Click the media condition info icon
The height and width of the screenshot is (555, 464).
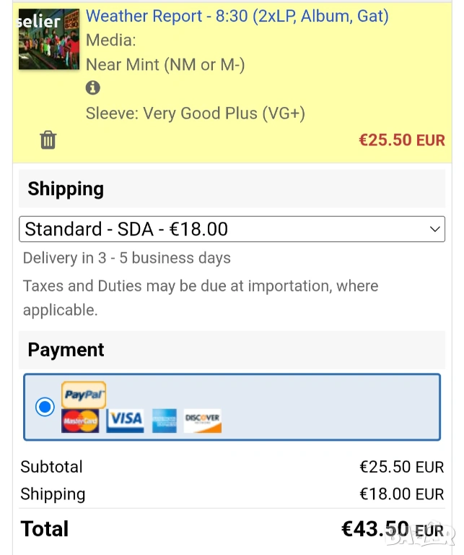[x=93, y=88]
